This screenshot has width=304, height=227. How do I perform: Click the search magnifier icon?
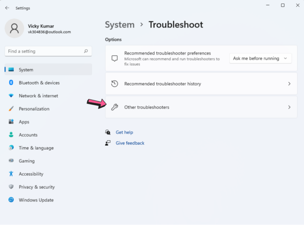click(x=86, y=51)
